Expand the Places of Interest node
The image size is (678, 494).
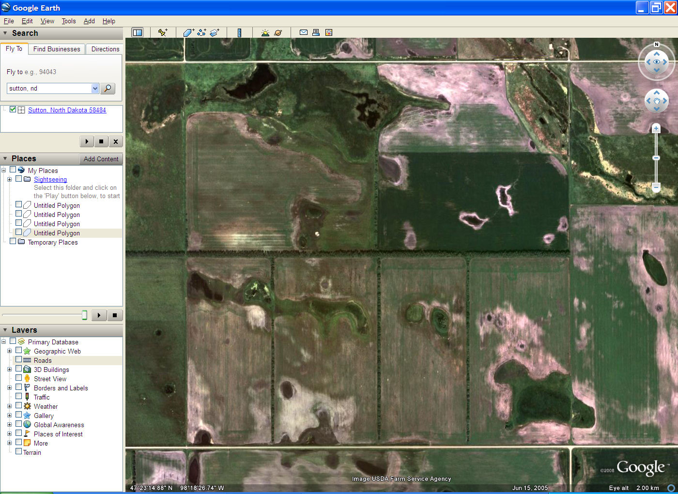(9, 434)
